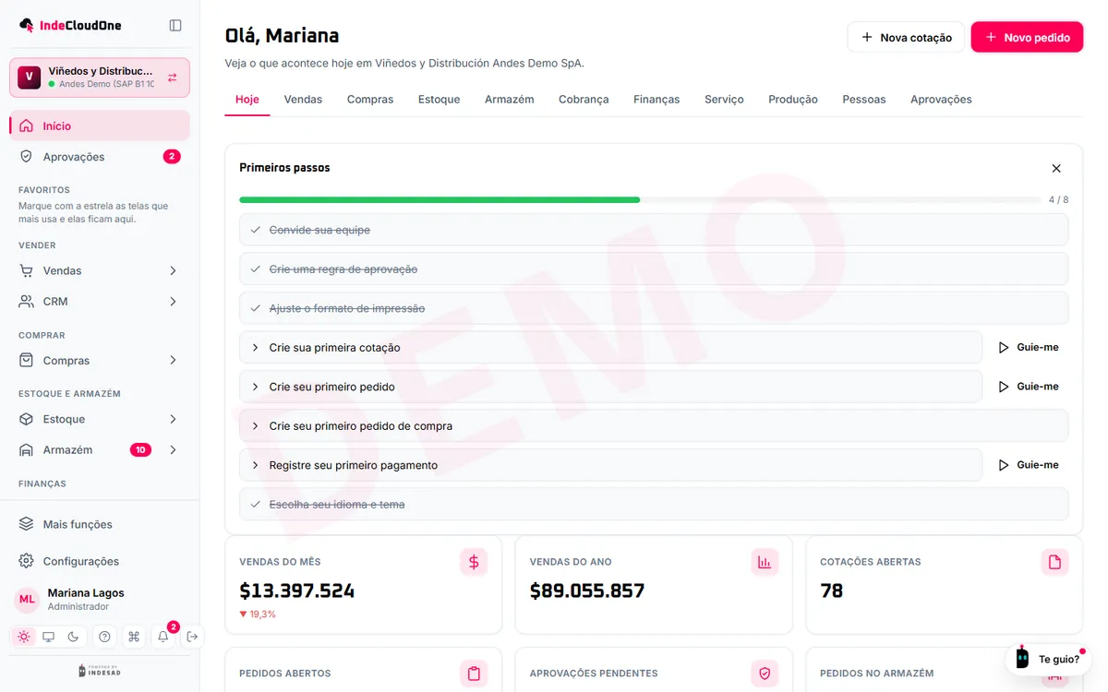
Task: Switch company with the swap arrows icon
Action: click(173, 78)
